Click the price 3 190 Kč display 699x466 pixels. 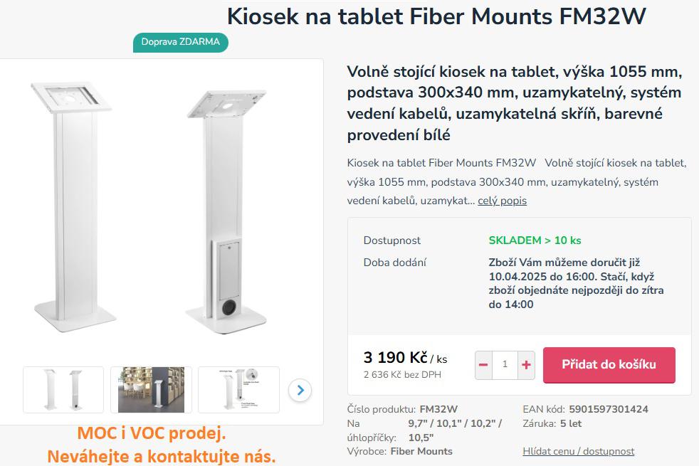point(390,359)
